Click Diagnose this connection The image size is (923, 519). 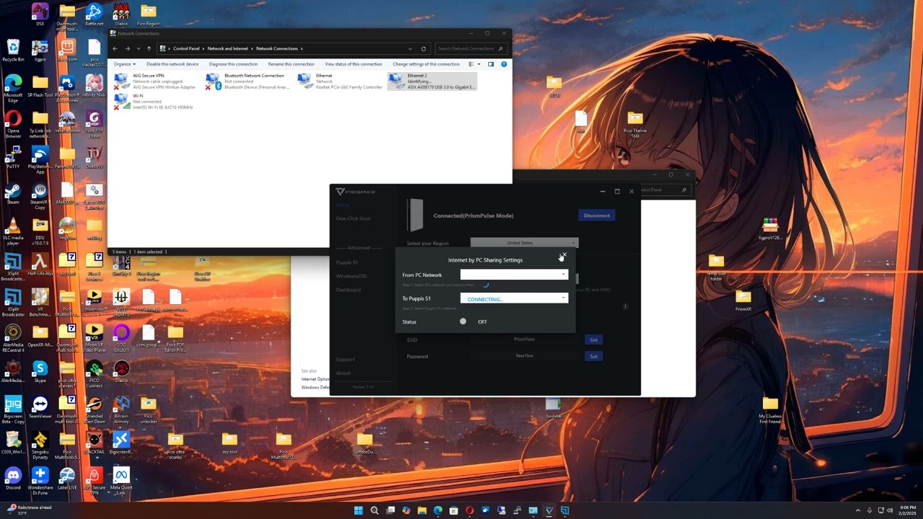pyautogui.click(x=233, y=64)
